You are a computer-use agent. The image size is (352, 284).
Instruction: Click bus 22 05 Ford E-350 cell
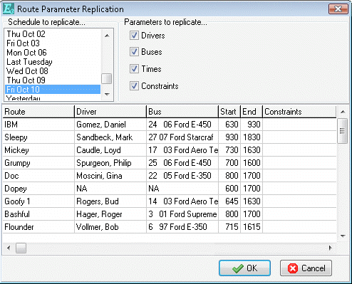point(182,176)
